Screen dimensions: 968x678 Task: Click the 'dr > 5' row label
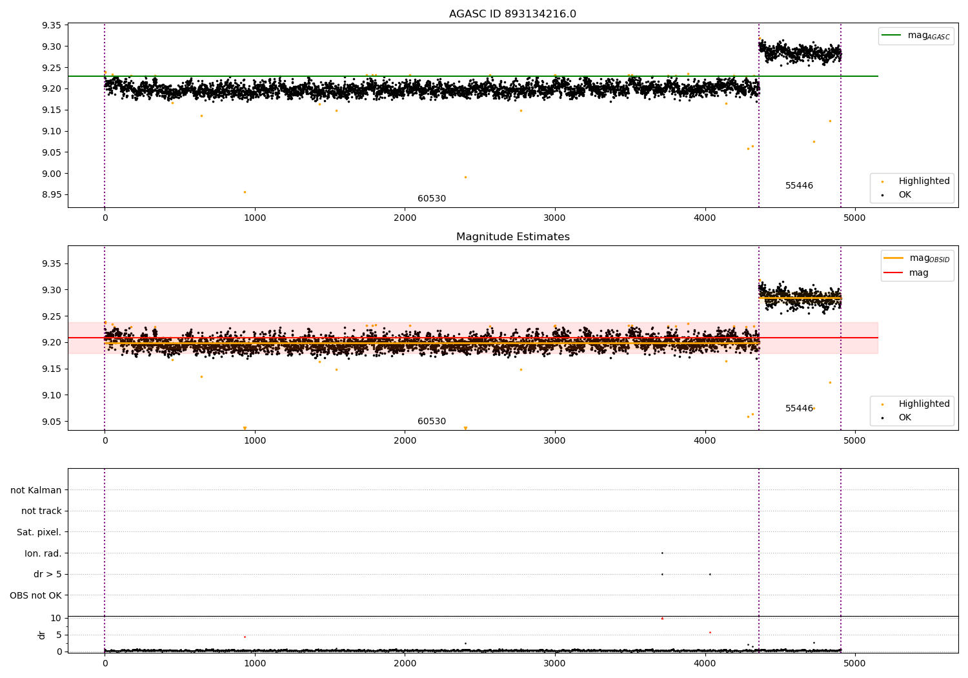pyautogui.click(x=48, y=574)
